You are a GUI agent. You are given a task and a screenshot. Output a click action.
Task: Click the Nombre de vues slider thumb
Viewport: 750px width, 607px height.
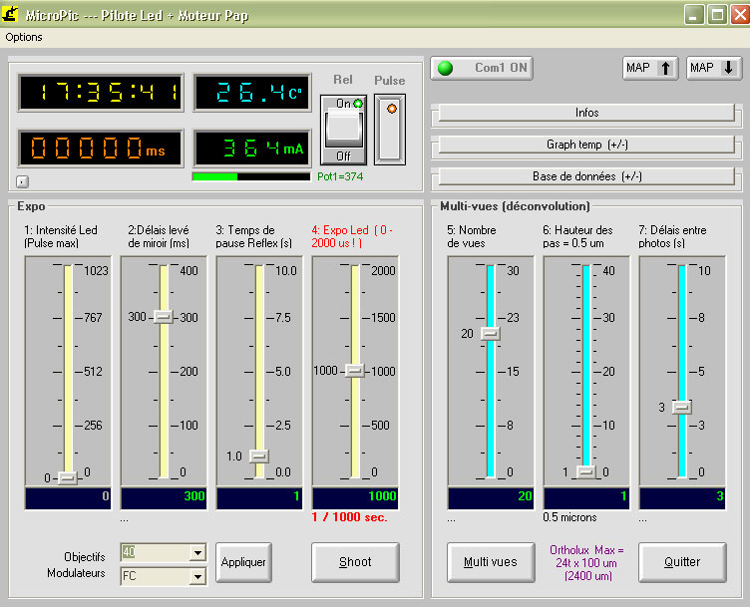[491, 333]
